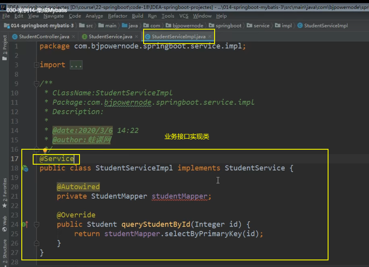The image size is (369, 267).
Task: Close the StudentController.java tab
Action: pyautogui.click(x=73, y=37)
